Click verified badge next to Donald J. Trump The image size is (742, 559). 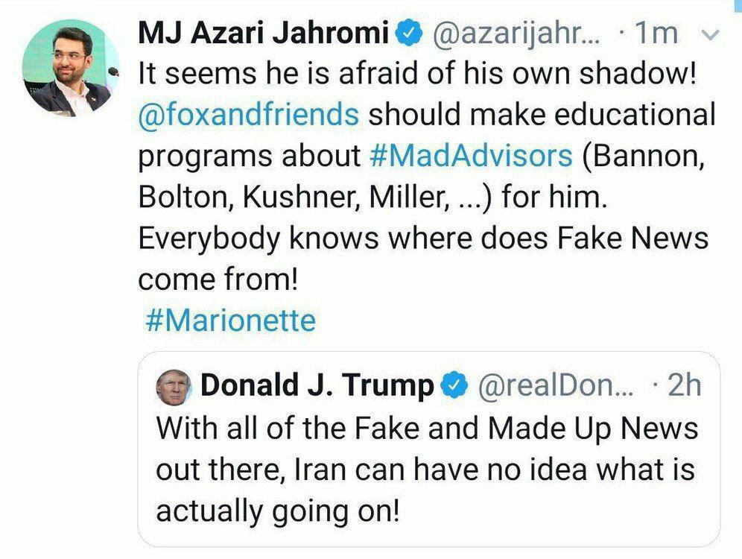pos(454,385)
